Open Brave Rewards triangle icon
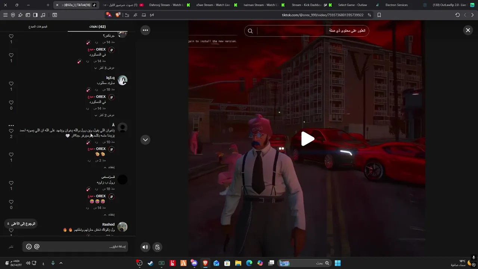Image resolution: width=478 pixels, height=269 pixels. click(109, 15)
